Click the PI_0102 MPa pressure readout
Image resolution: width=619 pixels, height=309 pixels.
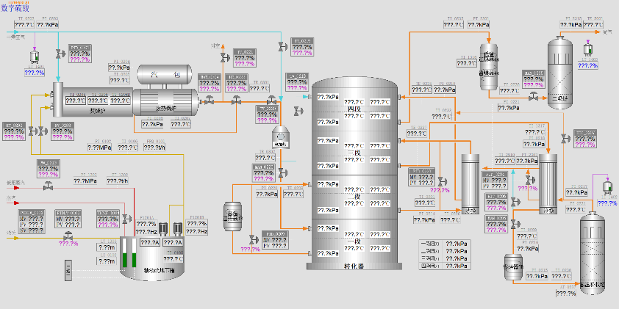click(x=99, y=148)
